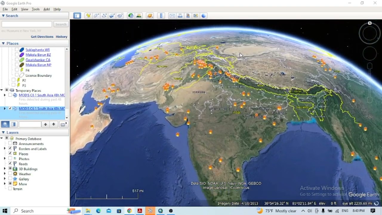Viewport: 382px width, 215px height.
Task: View in Google Maps toolbar icon
Action: [196, 16]
